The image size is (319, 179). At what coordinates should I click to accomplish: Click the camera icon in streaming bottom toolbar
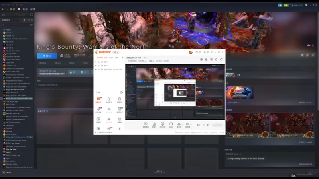pyautogui.click(x=154, y=125)
